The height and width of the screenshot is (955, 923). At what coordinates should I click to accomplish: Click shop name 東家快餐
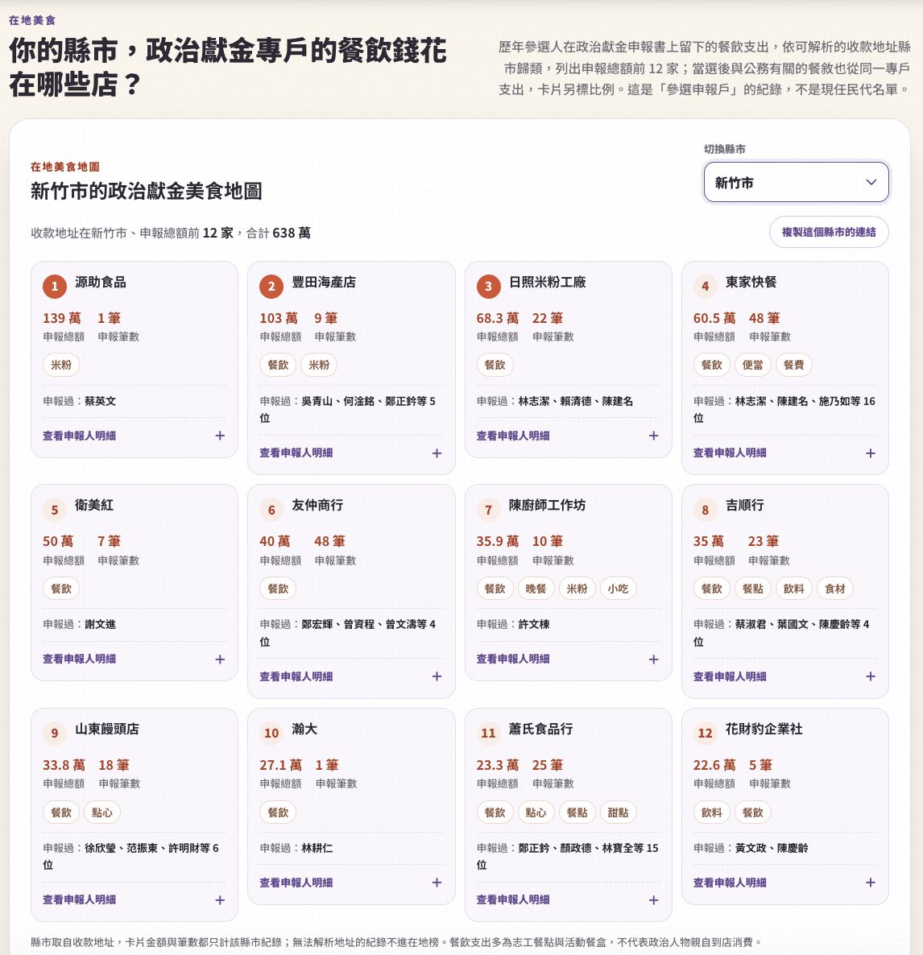tap(751, 282)
